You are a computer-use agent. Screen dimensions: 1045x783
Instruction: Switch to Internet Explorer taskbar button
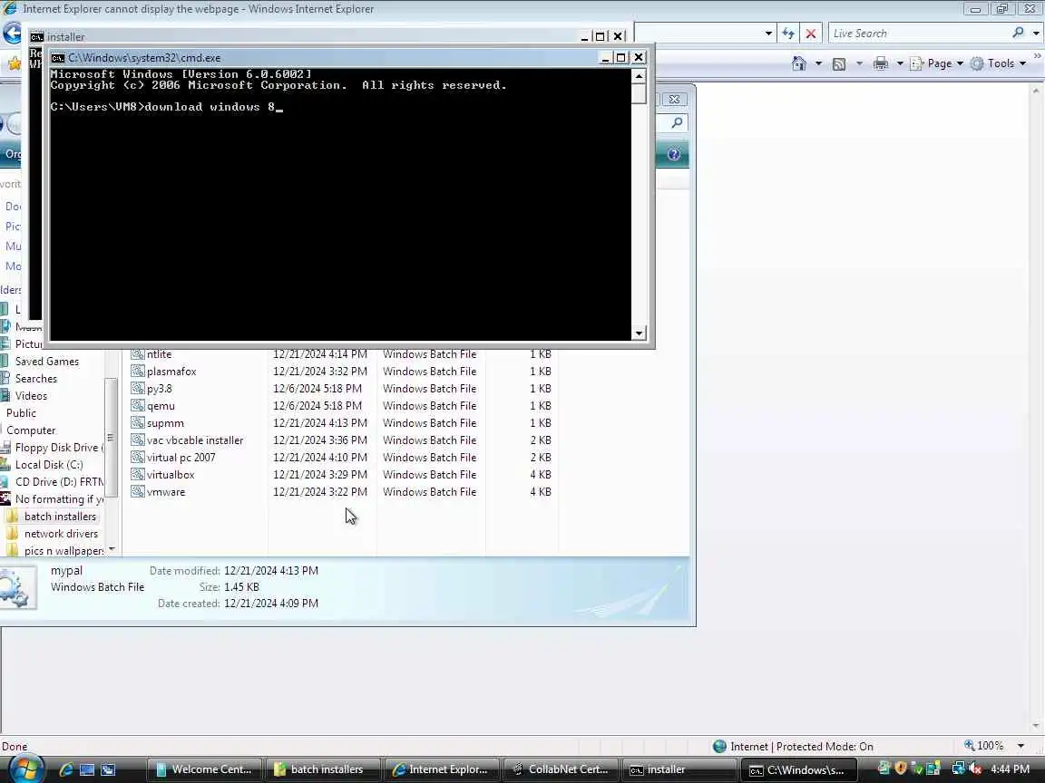[x=441, y=769]
